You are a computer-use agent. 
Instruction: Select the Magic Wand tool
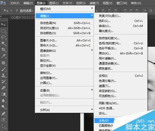[3, 43]
